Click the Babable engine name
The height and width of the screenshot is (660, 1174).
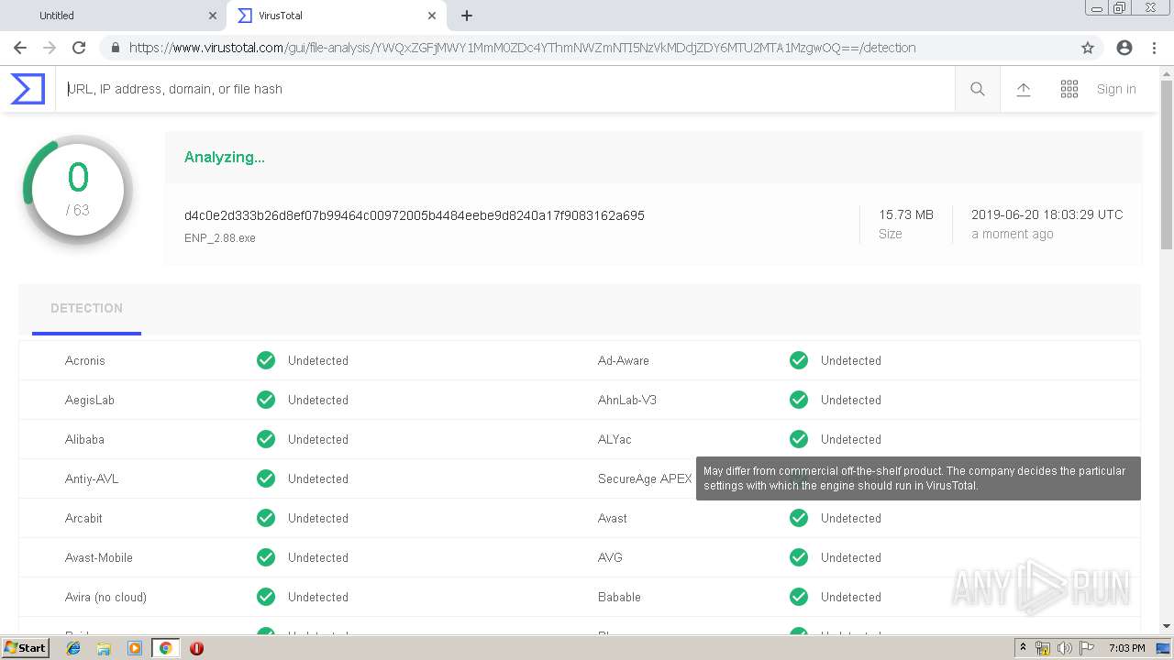click(x=619, y=598)
